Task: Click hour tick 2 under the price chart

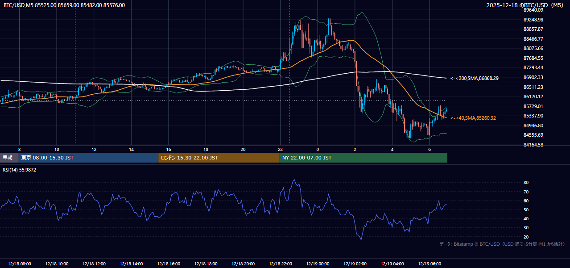Action: pyautogui.click(x=355, y=149)
